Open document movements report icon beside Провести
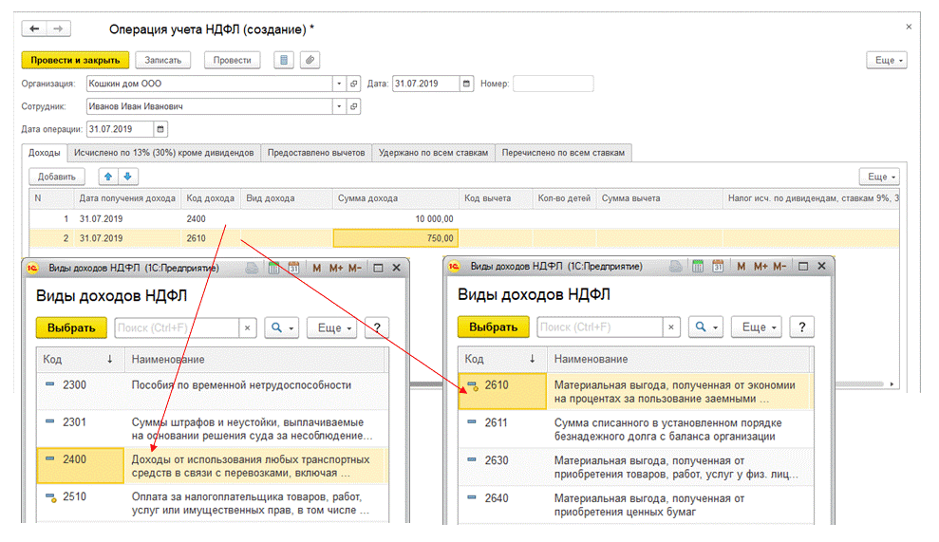939x542 pixels. [283, 60]
